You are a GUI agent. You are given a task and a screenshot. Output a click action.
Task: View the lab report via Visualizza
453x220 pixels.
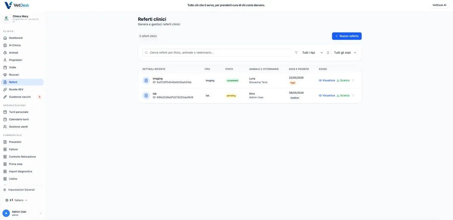(327, 96)
